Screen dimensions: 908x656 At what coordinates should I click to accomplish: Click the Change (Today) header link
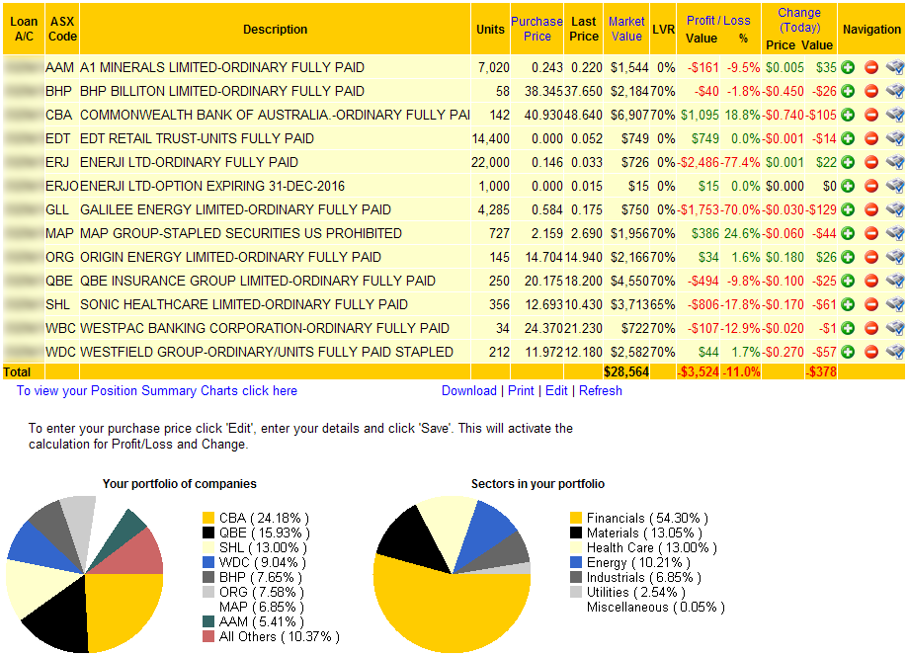799,21
